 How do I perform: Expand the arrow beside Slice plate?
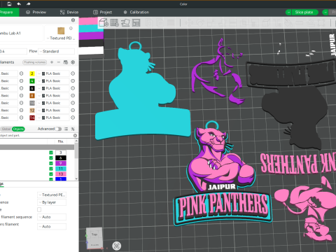[288, 13]
